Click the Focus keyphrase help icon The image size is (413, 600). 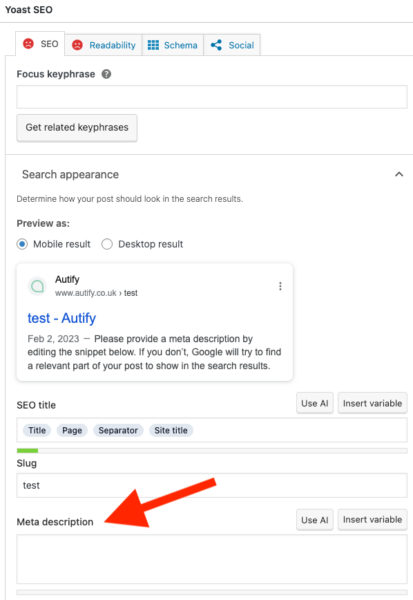coord(106,74)
